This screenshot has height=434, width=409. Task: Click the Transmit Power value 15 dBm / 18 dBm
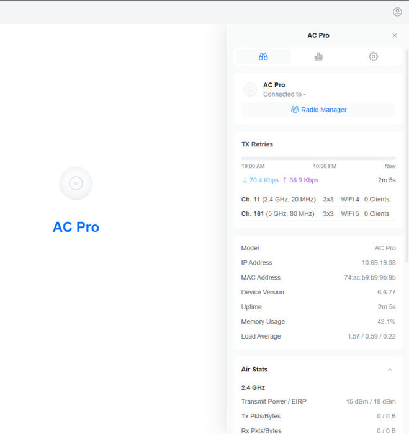[371, 401]
